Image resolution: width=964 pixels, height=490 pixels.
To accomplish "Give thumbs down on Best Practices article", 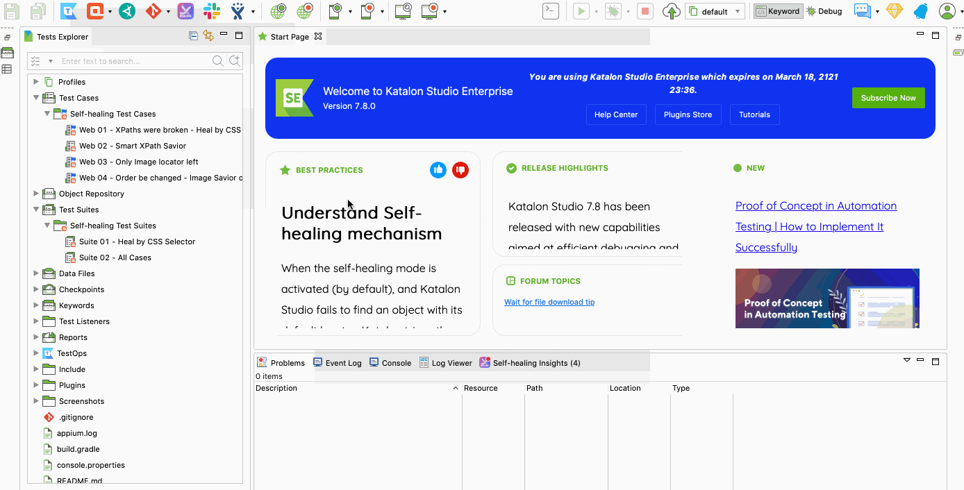I will pos(460,169).
